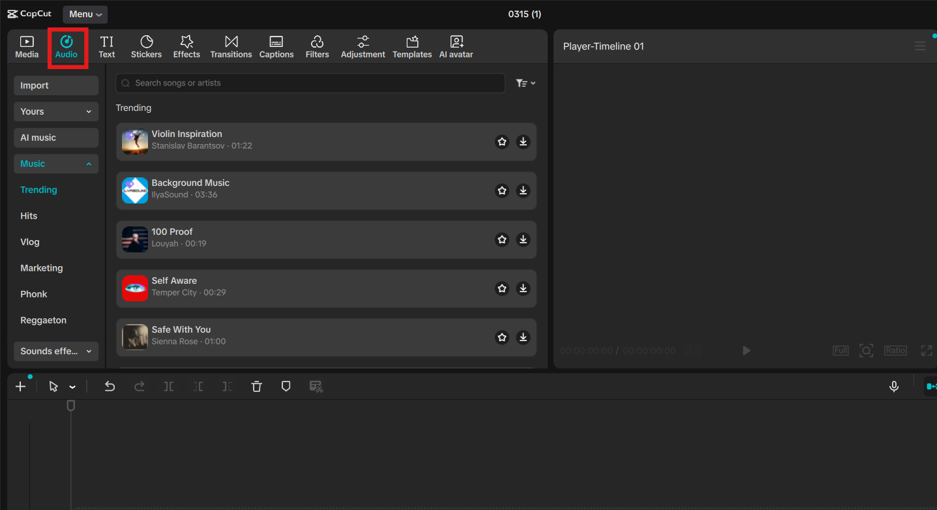
Task: Favorite the Safe With You track
Action: 502,337
